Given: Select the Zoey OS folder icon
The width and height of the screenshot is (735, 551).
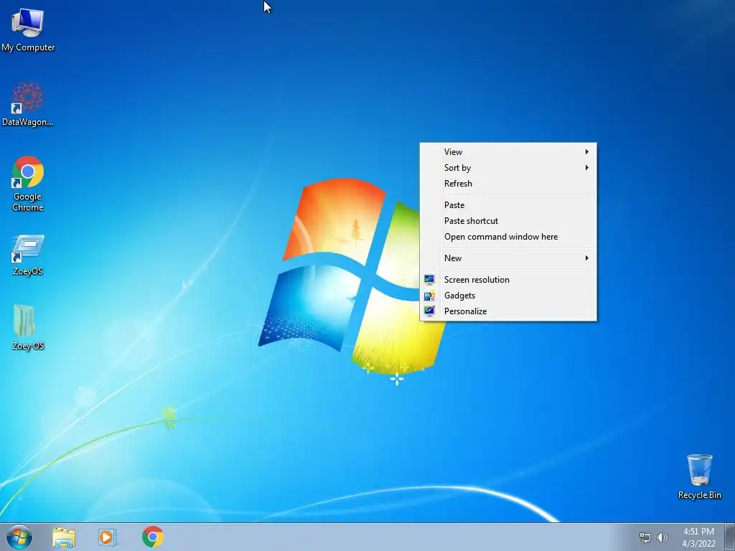Looking at the screenshot, I should (x=28, y=327).
